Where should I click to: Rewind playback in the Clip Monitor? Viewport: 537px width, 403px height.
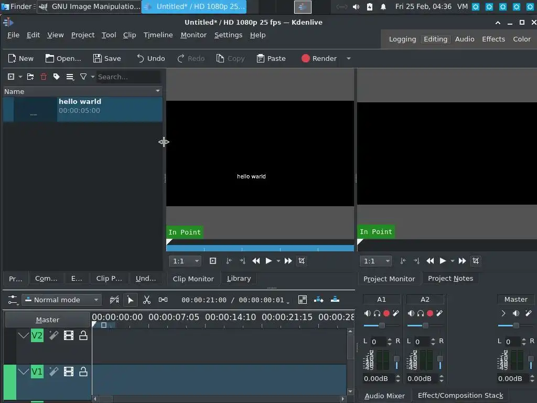point(256,261)
